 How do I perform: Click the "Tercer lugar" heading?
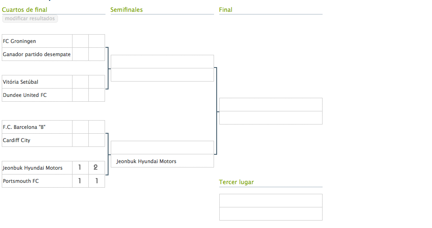click(236, 182)
